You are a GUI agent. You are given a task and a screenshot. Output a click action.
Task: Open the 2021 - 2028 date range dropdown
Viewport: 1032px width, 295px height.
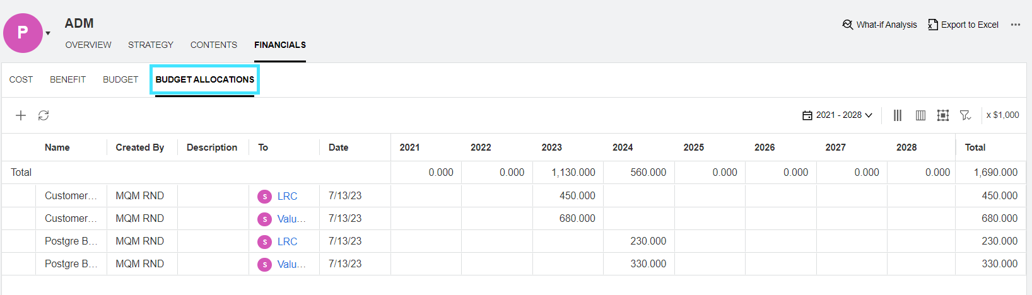[837, 115]
